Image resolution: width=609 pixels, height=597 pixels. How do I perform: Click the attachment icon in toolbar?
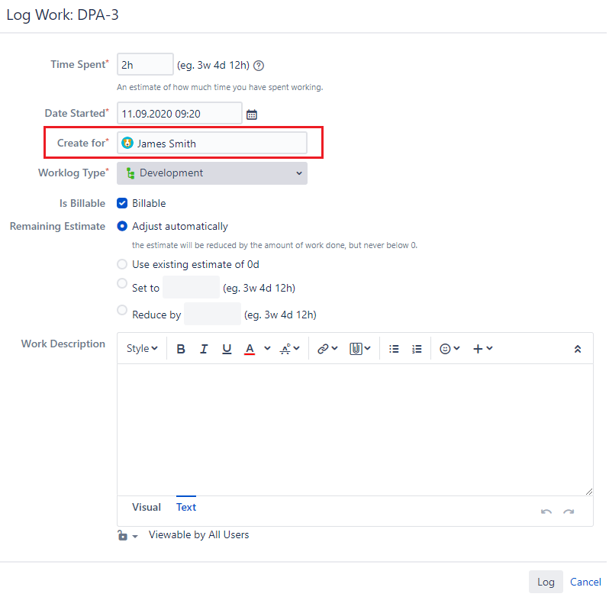click(356, 349)
